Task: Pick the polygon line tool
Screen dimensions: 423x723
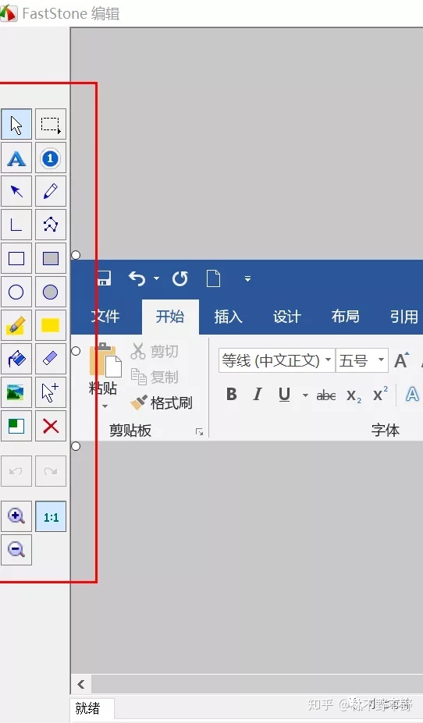Action: [x=50, y=225]
